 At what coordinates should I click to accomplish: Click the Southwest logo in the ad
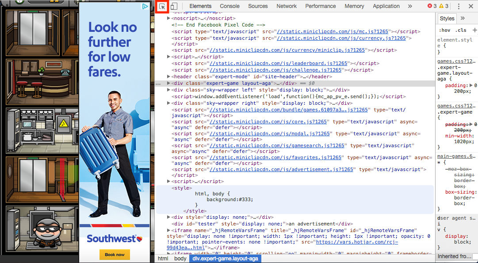[115, 238]
